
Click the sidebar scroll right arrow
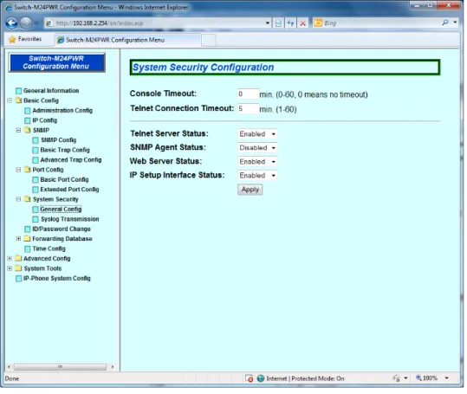[x=113, y=366]
